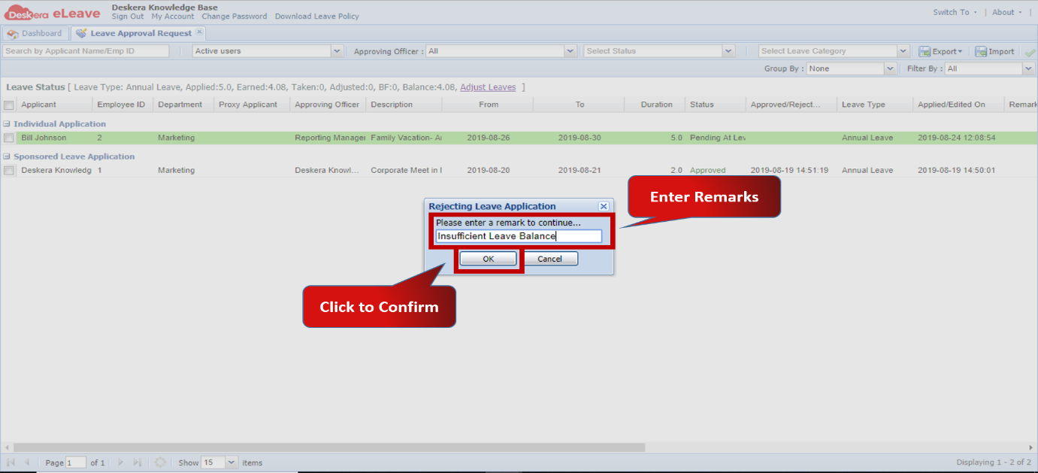The height and width of the screenshot is (473, 1038).
Task: Click the refresh icon in the pagination bar
Action: click(160, 462)
